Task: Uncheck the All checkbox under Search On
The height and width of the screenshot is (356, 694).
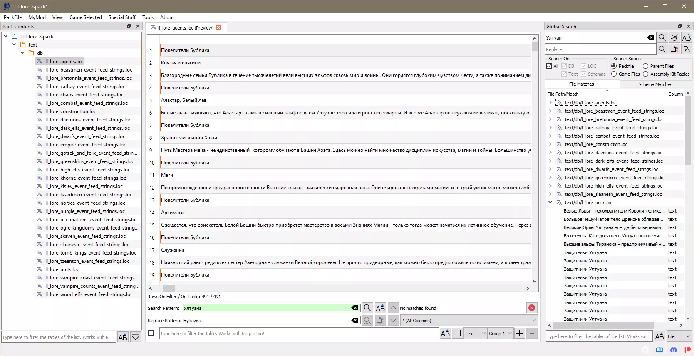Action: pyautogui.click(x=549, y=66)
